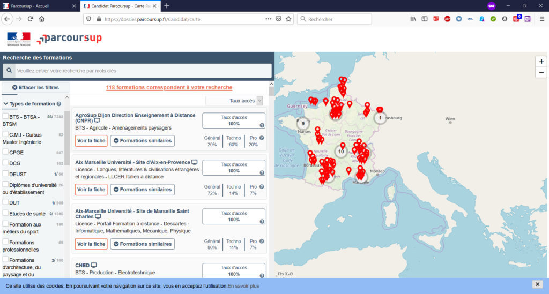
Task: Open the Firefox account icon
Action: coord(505,19)
